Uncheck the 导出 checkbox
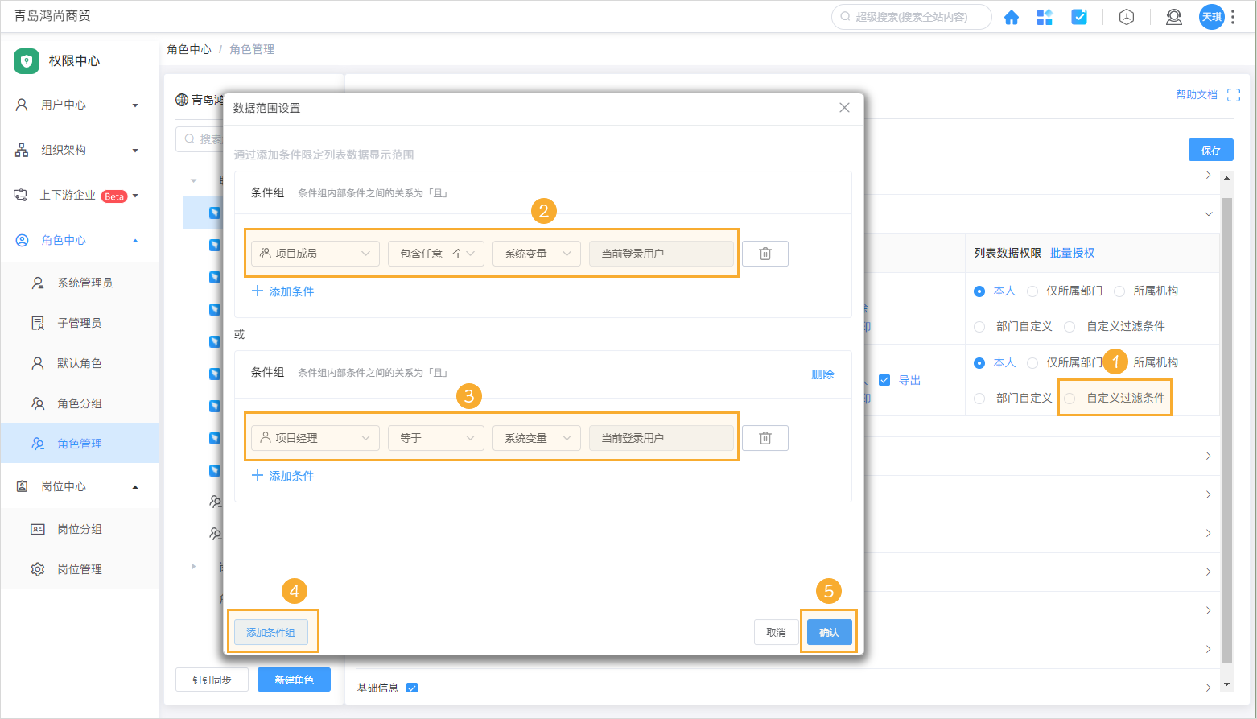Screen dimensions: 1257x719 (886, 380)
